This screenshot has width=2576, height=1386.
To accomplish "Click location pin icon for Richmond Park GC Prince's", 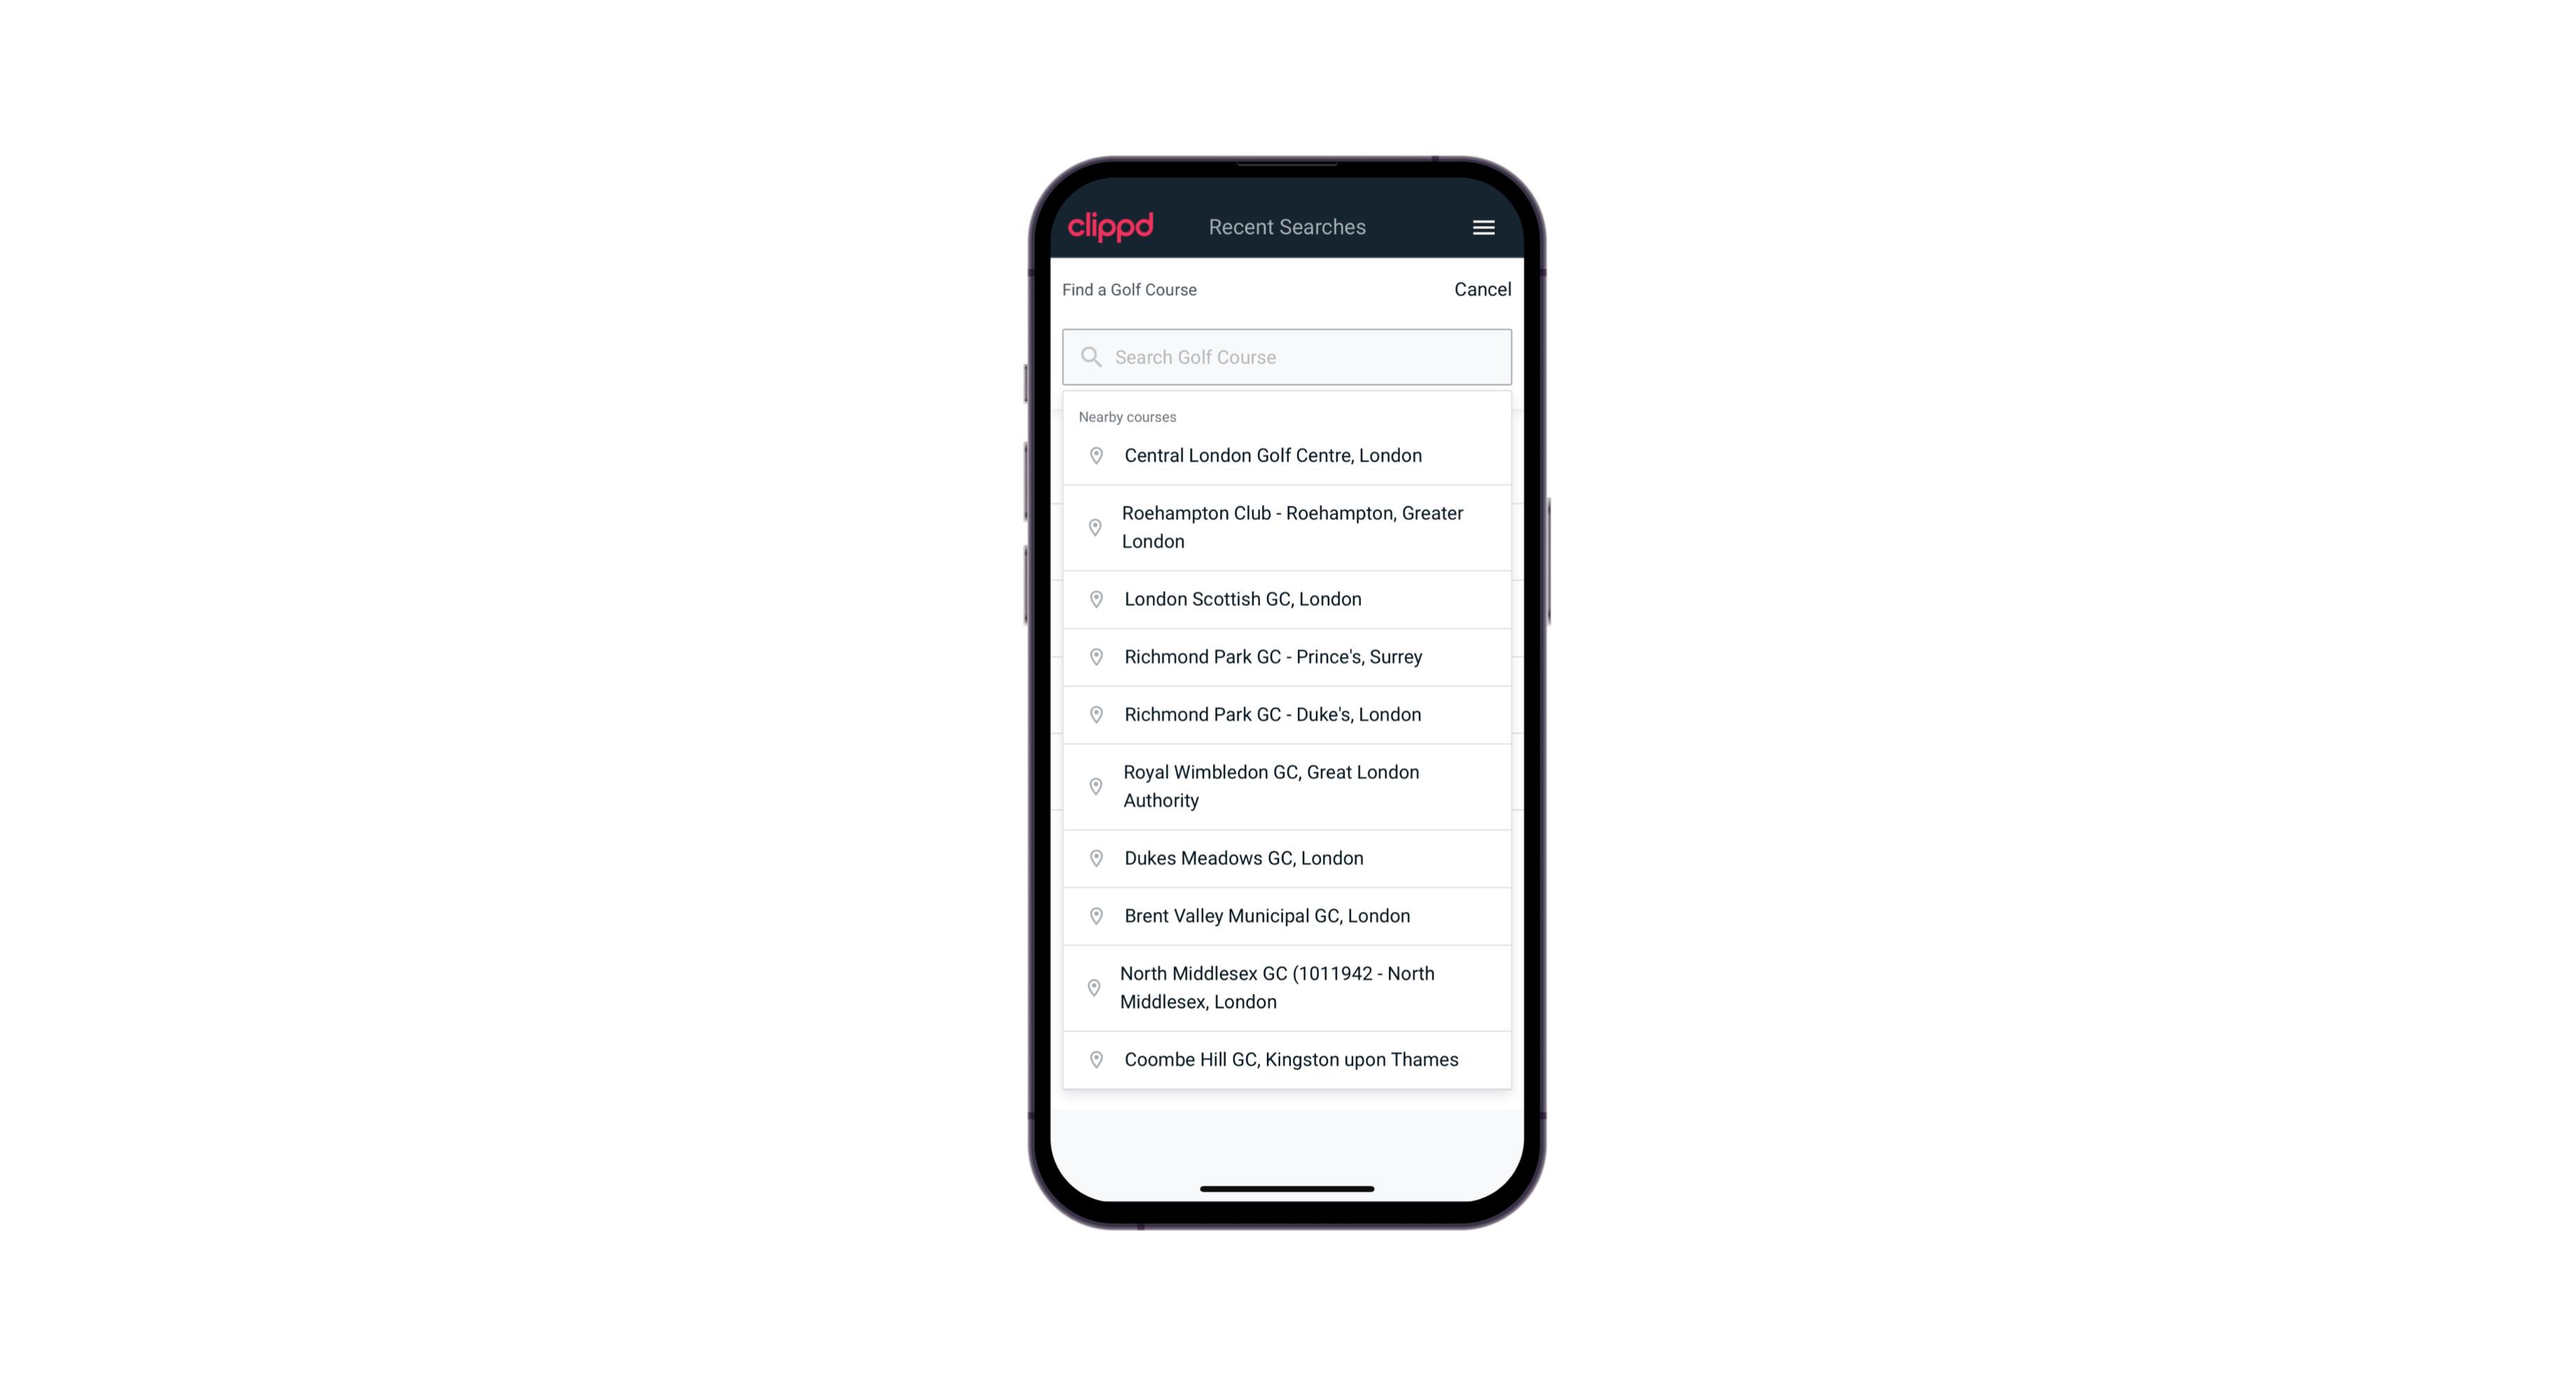I will [1095, 657].
